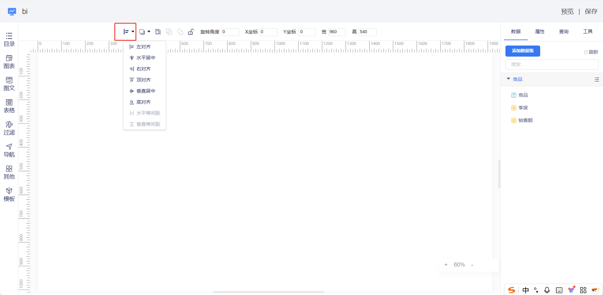Click the zoom in plus control
Screen dimensions: 603x295
(x=446, y=265)
